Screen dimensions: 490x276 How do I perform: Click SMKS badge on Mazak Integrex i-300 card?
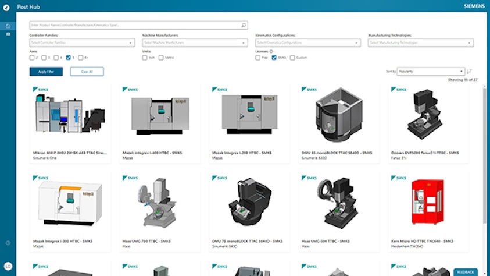tap(41, 178)
